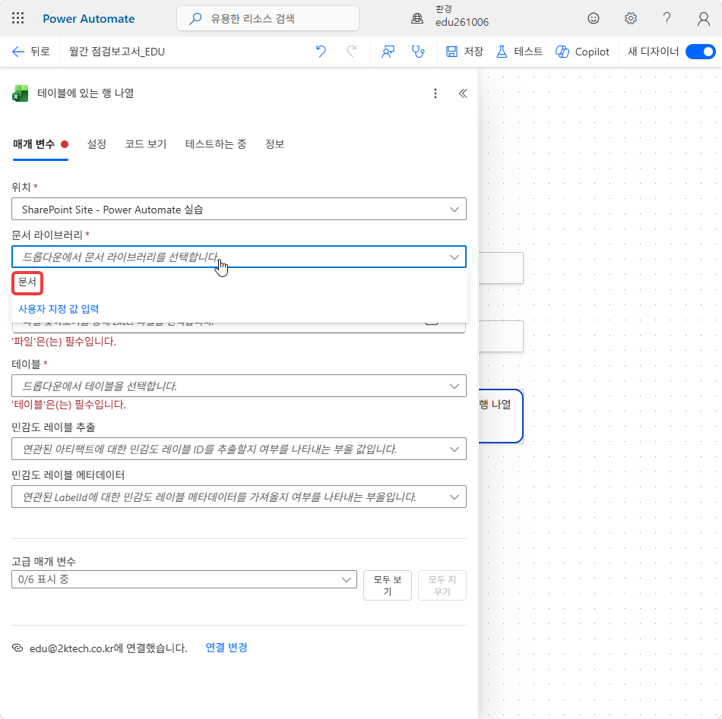Click the resource search box
The height and width of the screenshot is (719, 722).
point(268,18)
